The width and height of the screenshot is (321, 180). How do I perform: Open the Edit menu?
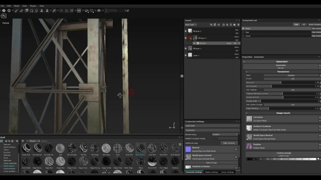pyautogui.click(x=9, y=6)
